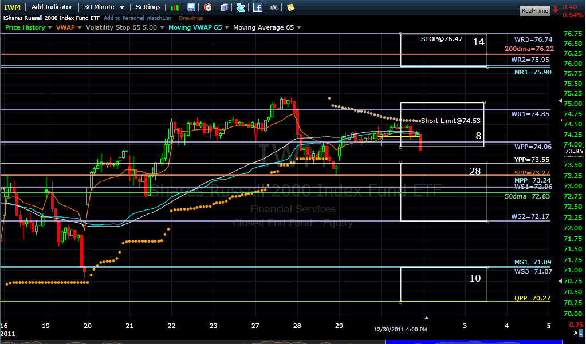Click the IWM ticker symbol
The image size is (586, 344).
click(13, 7)
